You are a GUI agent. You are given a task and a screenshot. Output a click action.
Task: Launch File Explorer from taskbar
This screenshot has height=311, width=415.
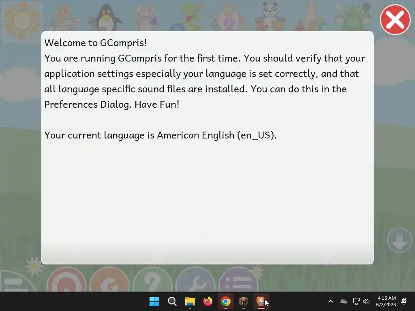pos(190,301)
